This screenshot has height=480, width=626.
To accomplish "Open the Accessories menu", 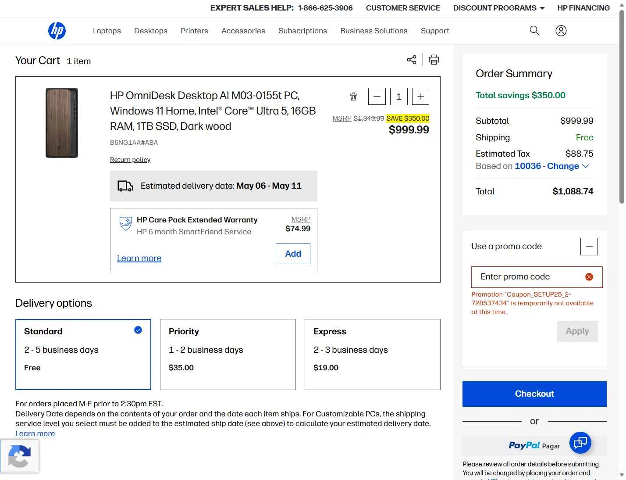I will tap(243, 31).
